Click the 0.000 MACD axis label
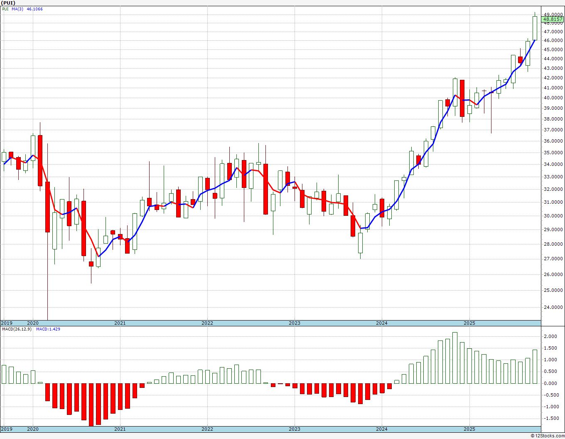 [x=550, y=383]
